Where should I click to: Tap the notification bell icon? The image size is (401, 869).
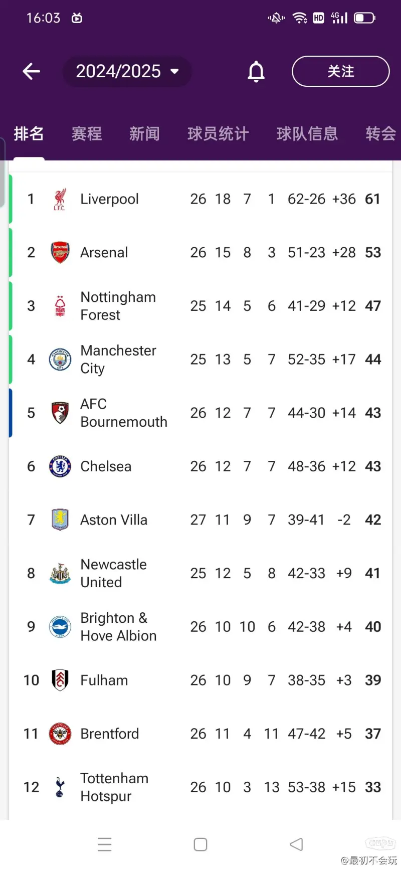pos(256,71)
